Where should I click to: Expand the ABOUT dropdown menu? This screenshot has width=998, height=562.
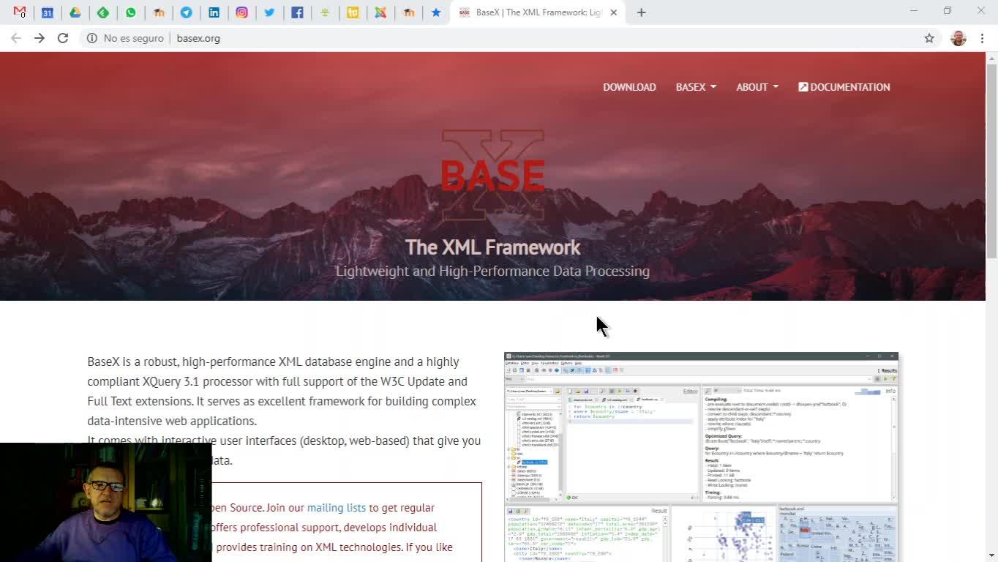coord(757,87)
